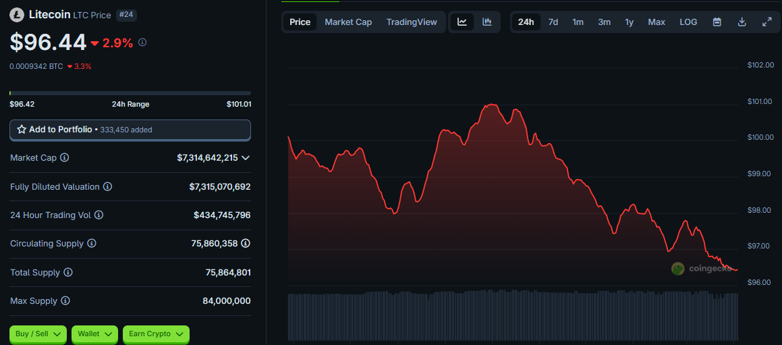Switch to line chart view icon
The image size is (782, 345).
click(x=462, y=22)
